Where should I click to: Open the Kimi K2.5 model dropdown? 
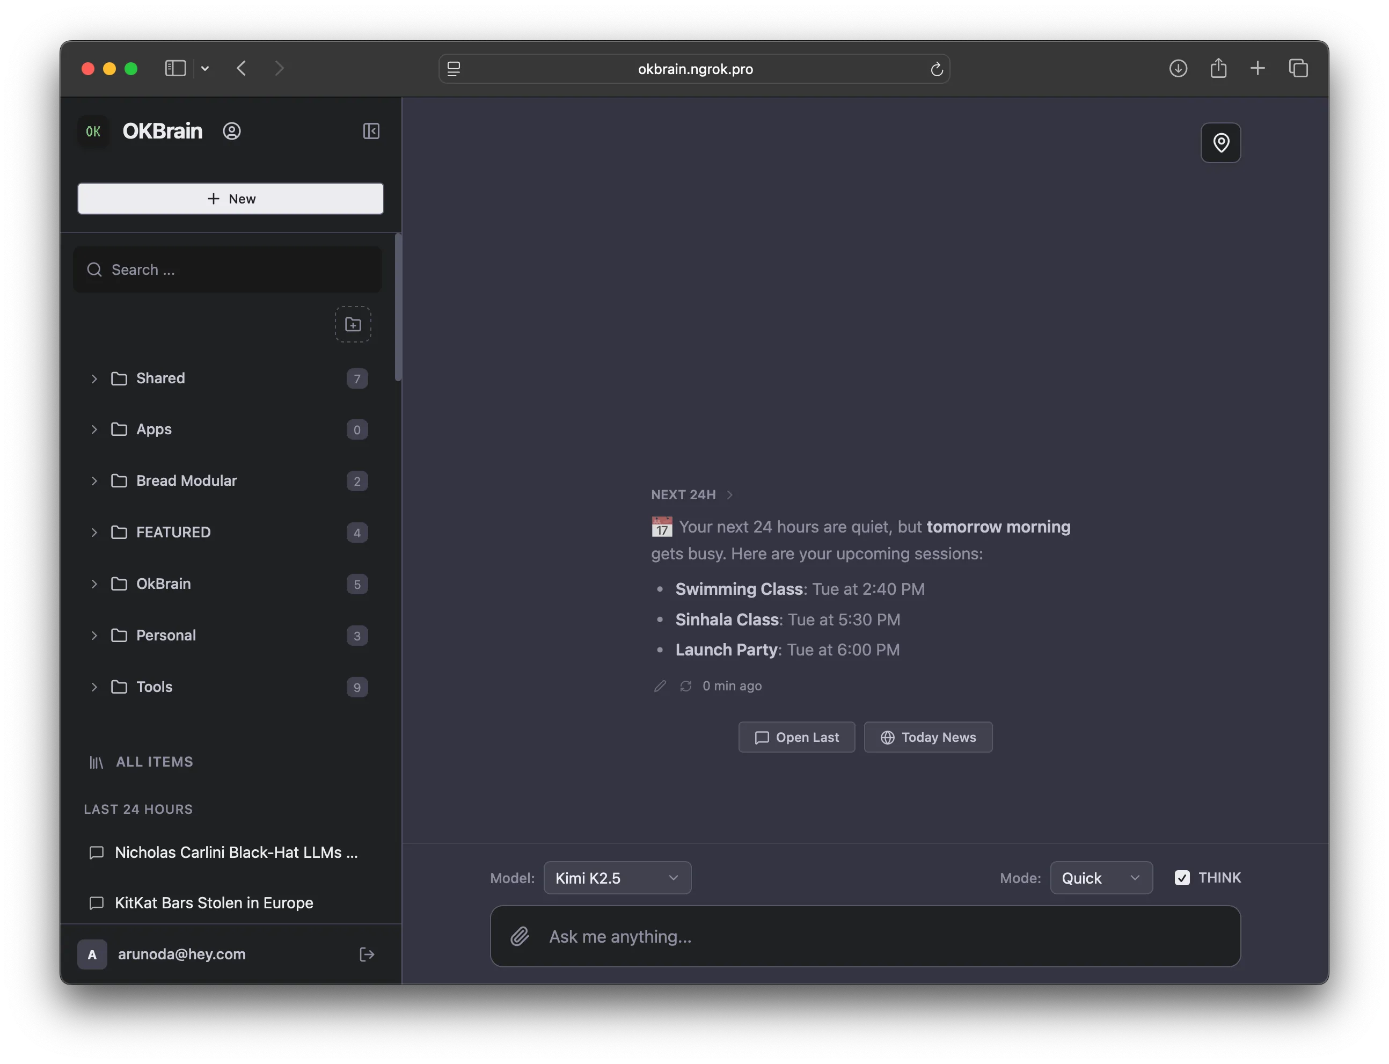(617, 878)
